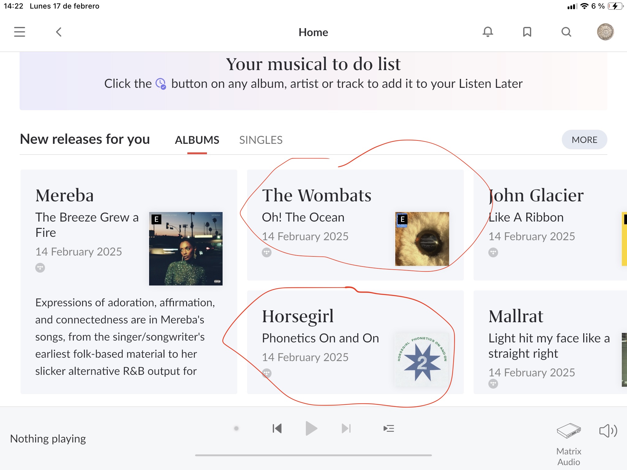The width and height of the screenshot is (627, 470).
Task: Open the hamburger navigation menu
Action: (20, 32)
